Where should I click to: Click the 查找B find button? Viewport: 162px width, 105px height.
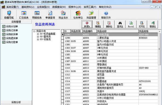pyautogui.click(x=120, y=24)
